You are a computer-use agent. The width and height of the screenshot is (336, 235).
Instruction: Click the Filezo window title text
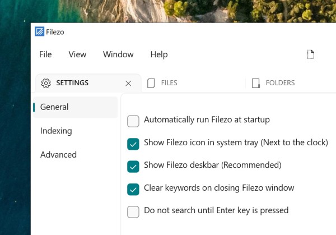coord(55,32)
